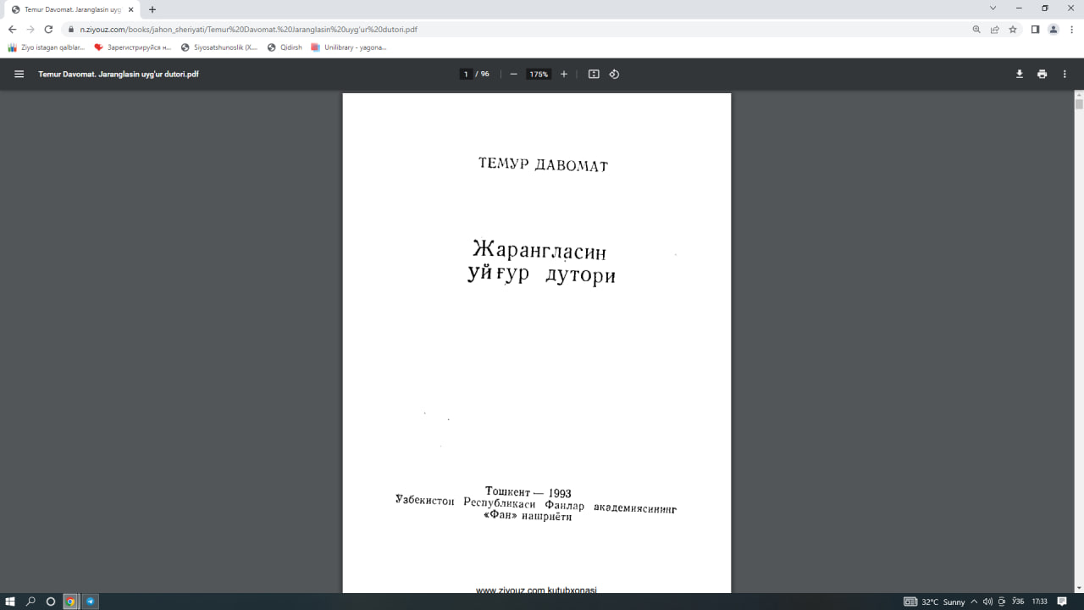This screenshot has width=1084, height=610.
Task: View site information lock icon
Action: coord(71,29)
